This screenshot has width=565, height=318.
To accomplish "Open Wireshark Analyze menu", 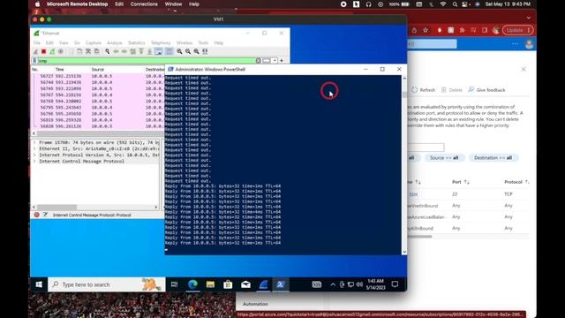I will point(115,43).
